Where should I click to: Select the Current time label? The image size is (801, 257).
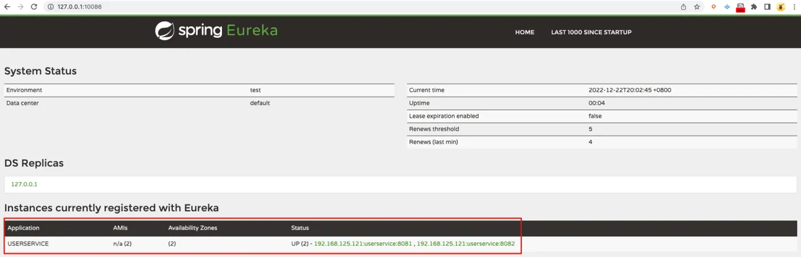coord(427,90)
